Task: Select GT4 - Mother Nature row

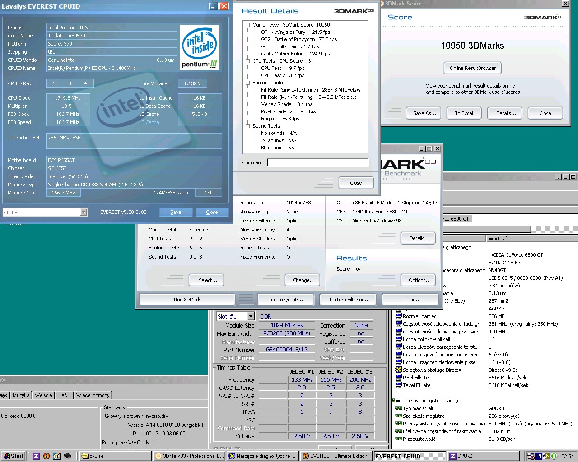Action: click(295, 54)
